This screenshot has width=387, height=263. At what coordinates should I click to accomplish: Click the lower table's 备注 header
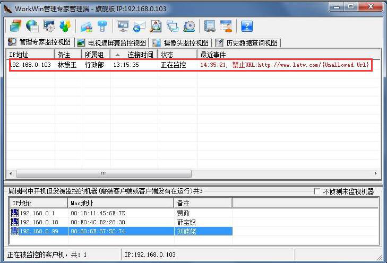[203, 203]
